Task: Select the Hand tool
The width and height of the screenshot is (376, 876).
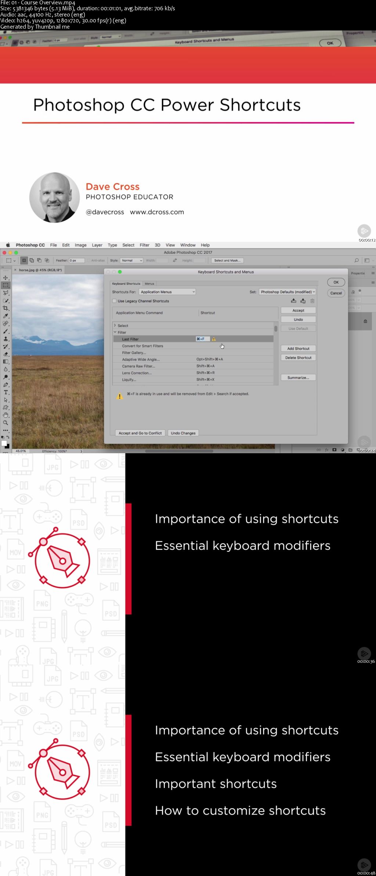Action: click(6, 415)
